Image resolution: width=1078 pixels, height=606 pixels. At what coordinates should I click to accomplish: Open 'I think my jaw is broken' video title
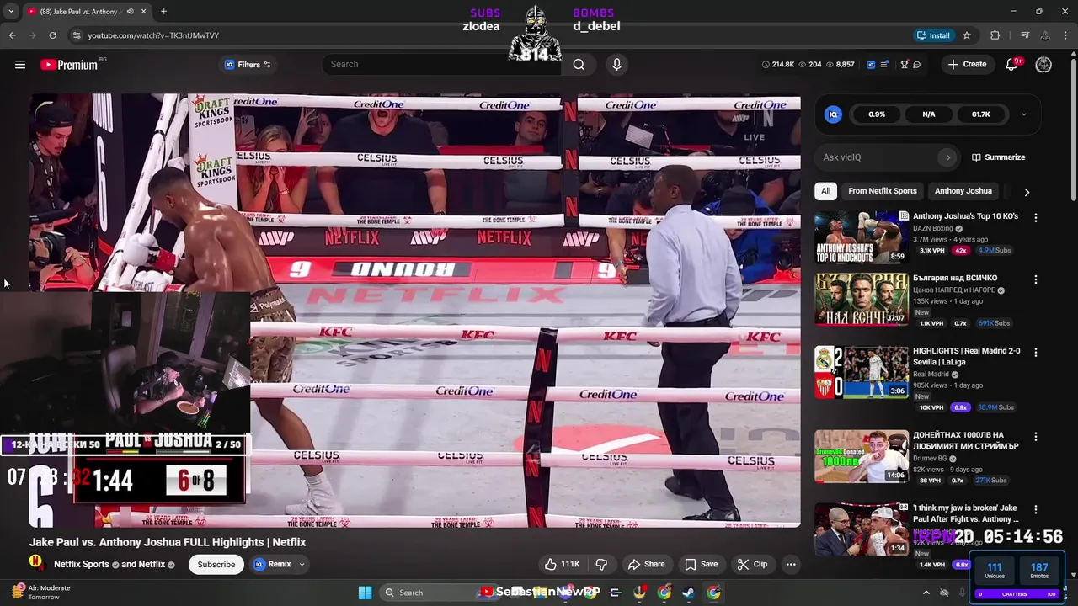click(965, 513)
